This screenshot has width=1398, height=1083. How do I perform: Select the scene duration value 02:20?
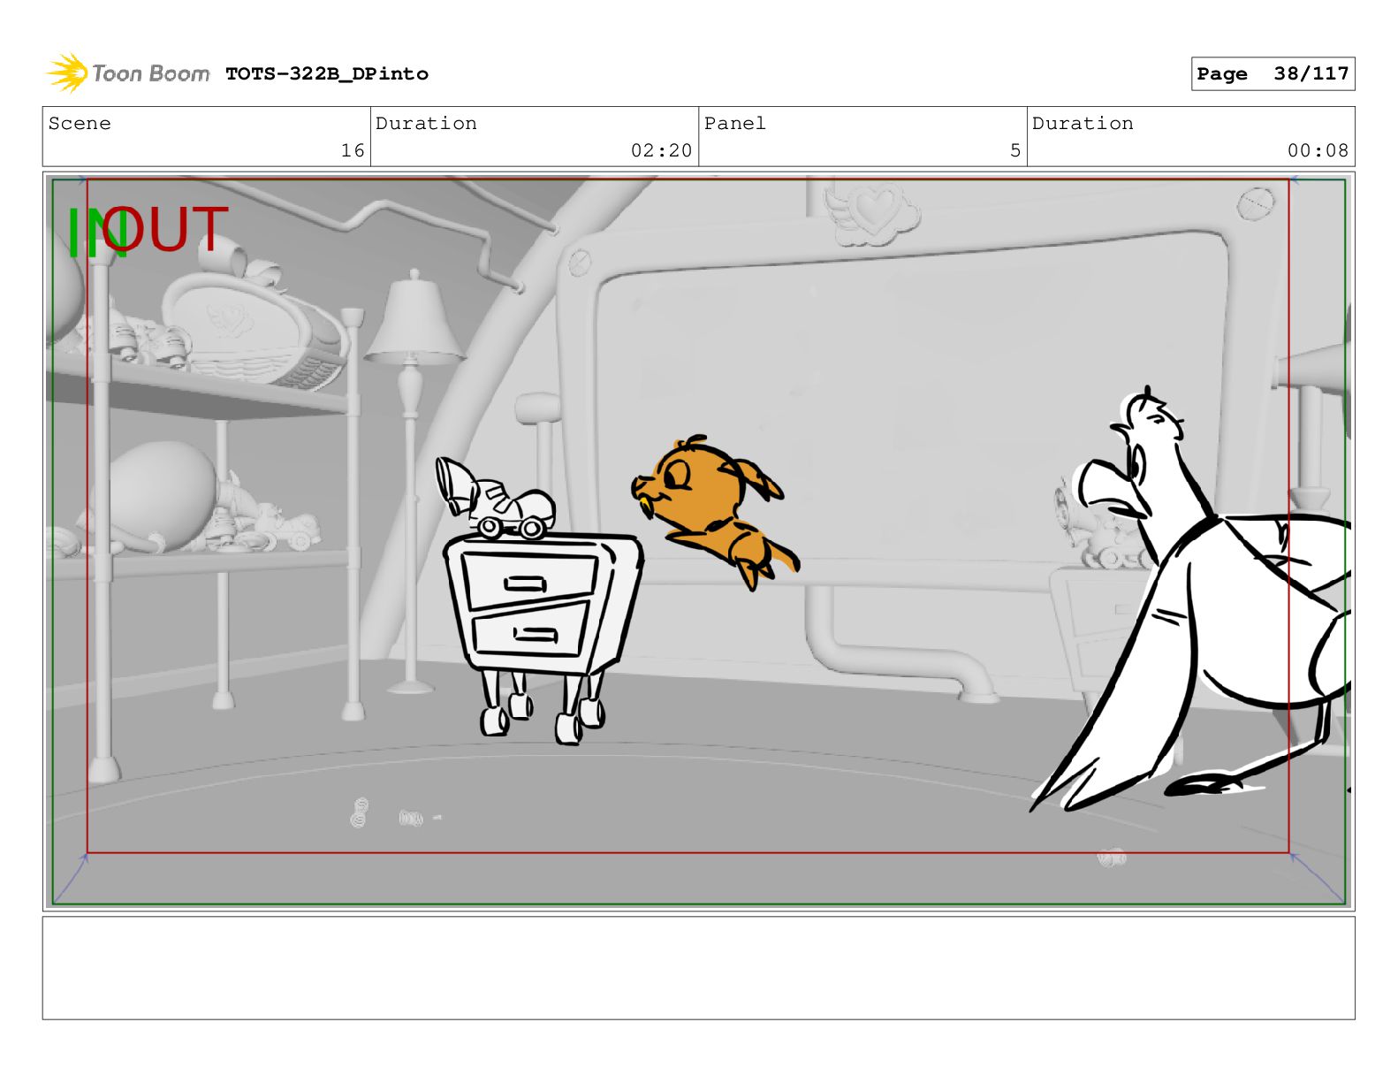pyautogui.click(x=661, y=150)
